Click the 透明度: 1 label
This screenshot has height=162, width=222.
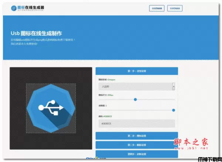pos(102,105)
